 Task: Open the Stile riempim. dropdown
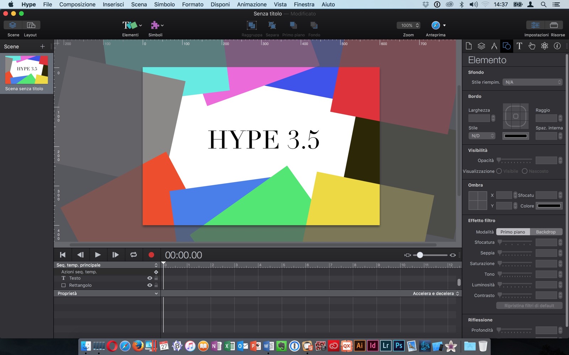tap(532, 82)
